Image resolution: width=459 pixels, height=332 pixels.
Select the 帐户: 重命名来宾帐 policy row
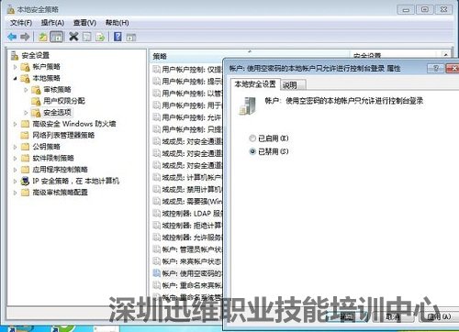tap(187, 285)
